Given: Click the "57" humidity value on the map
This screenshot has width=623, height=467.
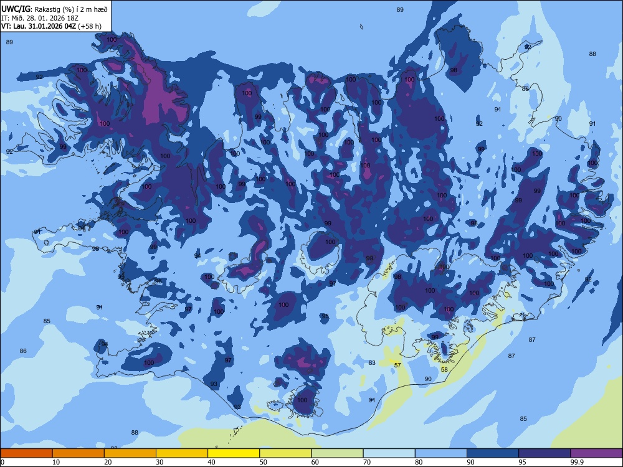Looking at the screenshot, I should point(397,366).
